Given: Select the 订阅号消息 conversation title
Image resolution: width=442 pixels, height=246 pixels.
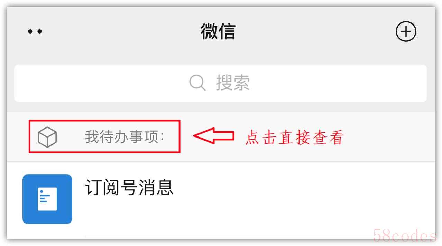Looking at the screenshot, I should coord(129,188).
